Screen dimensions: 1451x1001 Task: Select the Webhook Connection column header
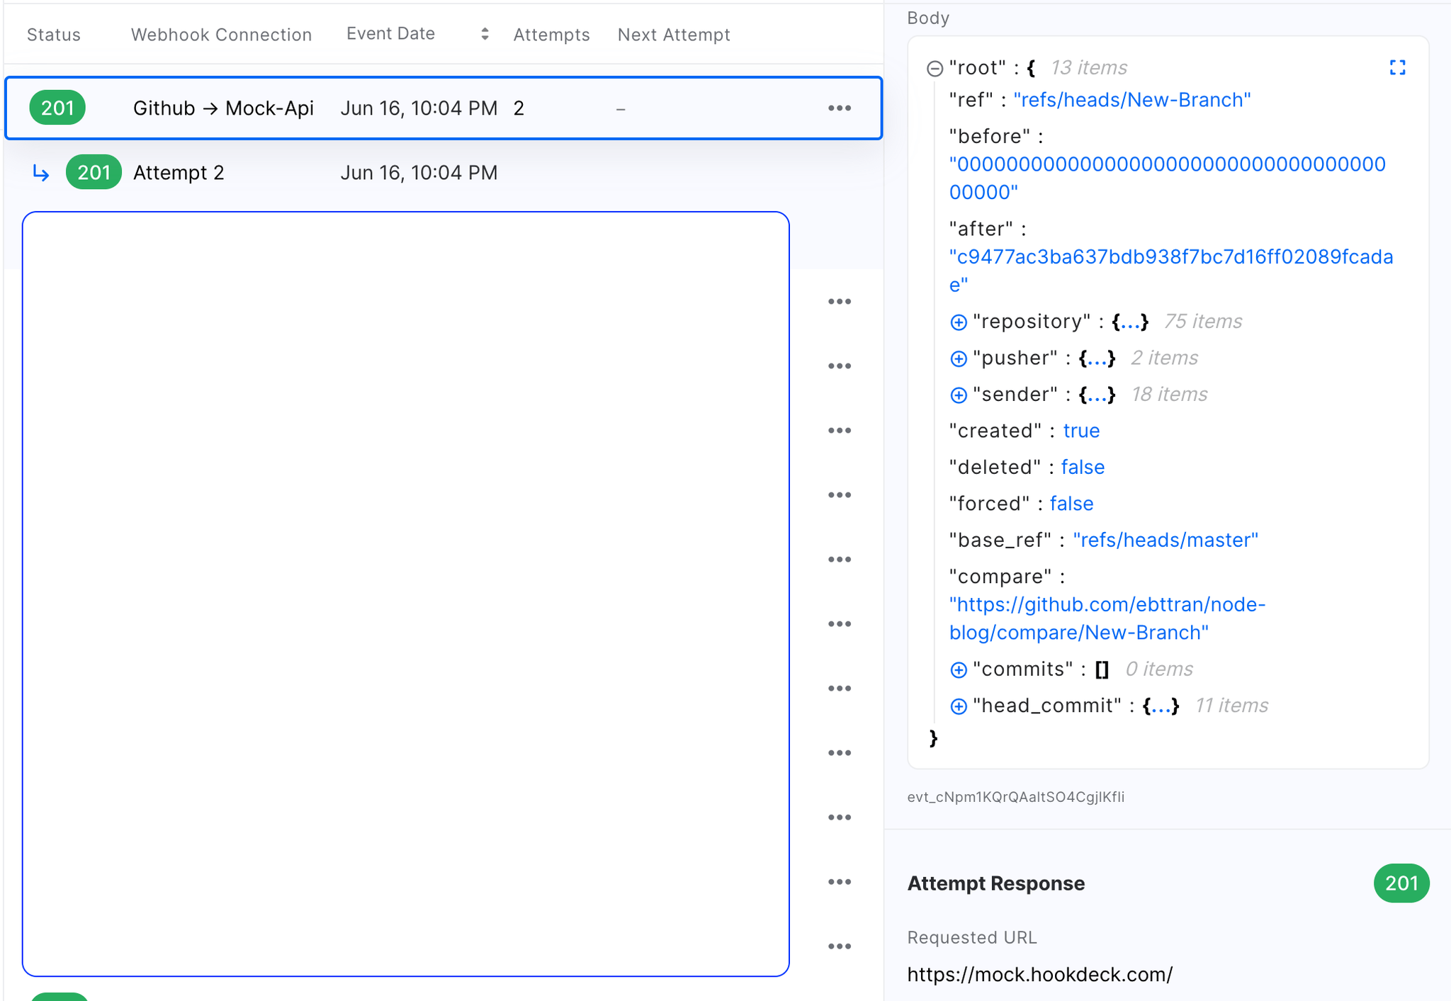(220, 34)
